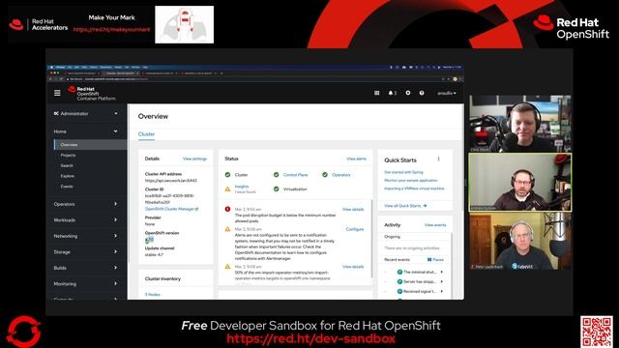Screen dimensions: 619x348
Task: Click the green check icon beside Cluster
Action: pos(228,175)
